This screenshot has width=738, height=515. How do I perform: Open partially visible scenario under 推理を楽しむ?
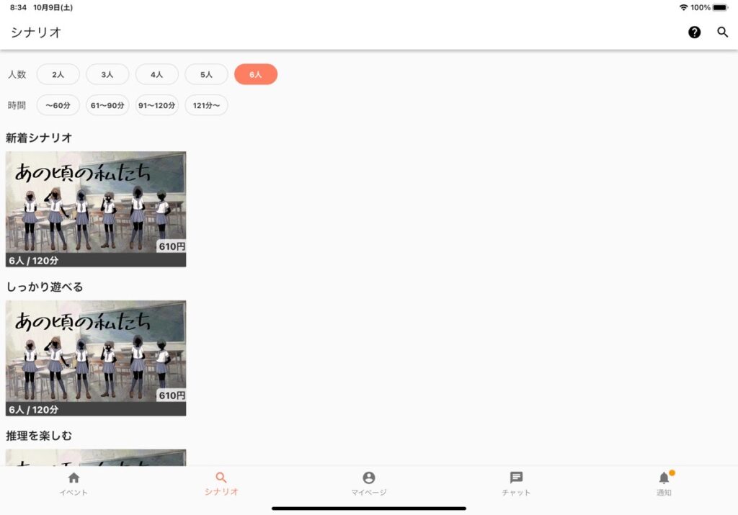(96, 457)
